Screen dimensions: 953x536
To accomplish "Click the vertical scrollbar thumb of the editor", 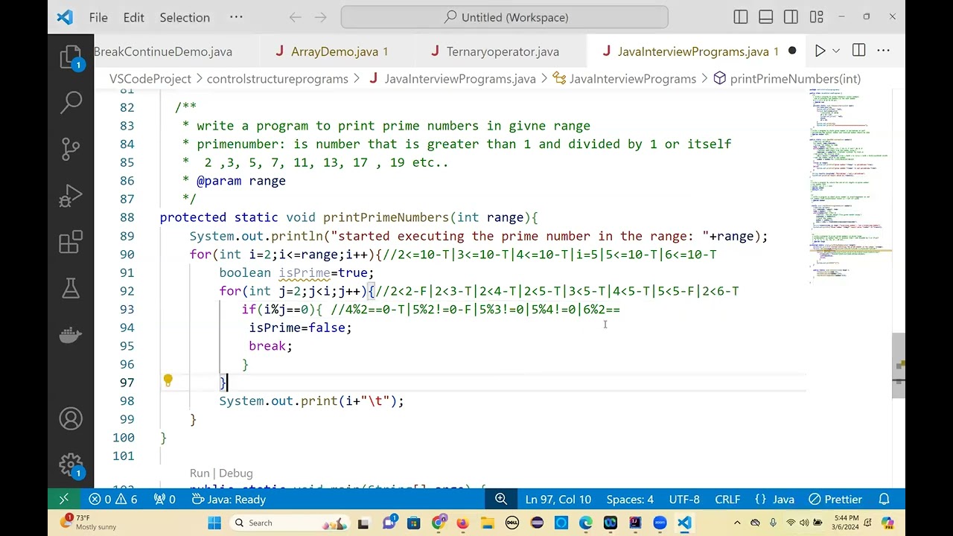I will [899, 367].
